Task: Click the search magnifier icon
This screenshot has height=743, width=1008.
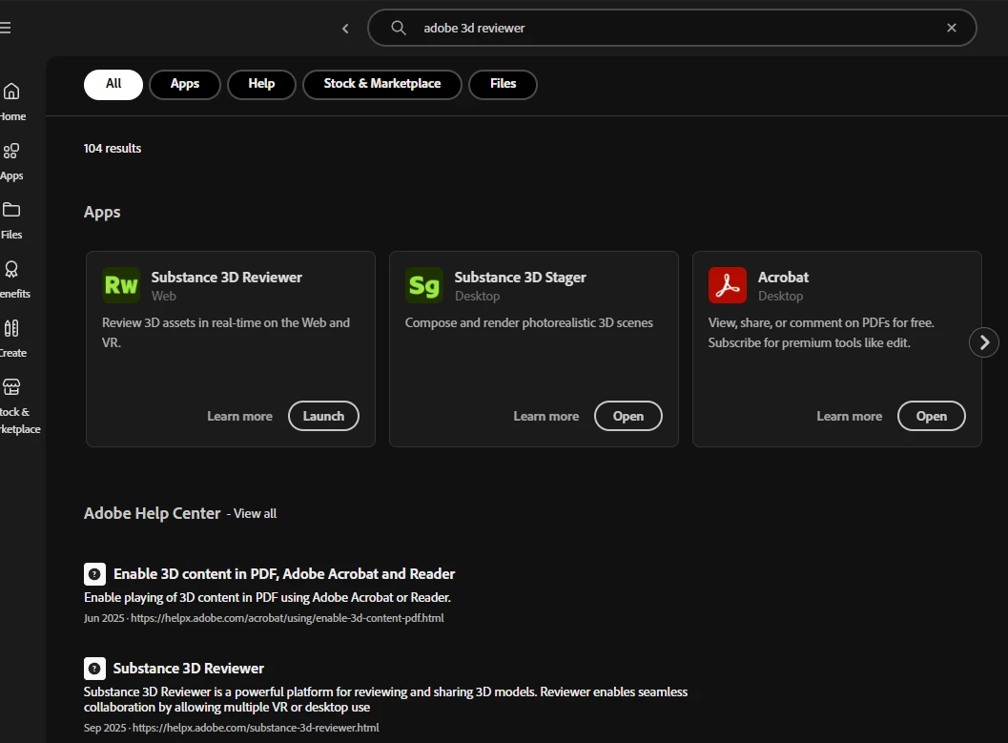Action: (x=399, y=28)
